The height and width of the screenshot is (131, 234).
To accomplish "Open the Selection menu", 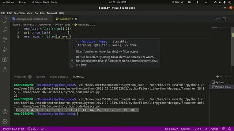I will (19, 13).
